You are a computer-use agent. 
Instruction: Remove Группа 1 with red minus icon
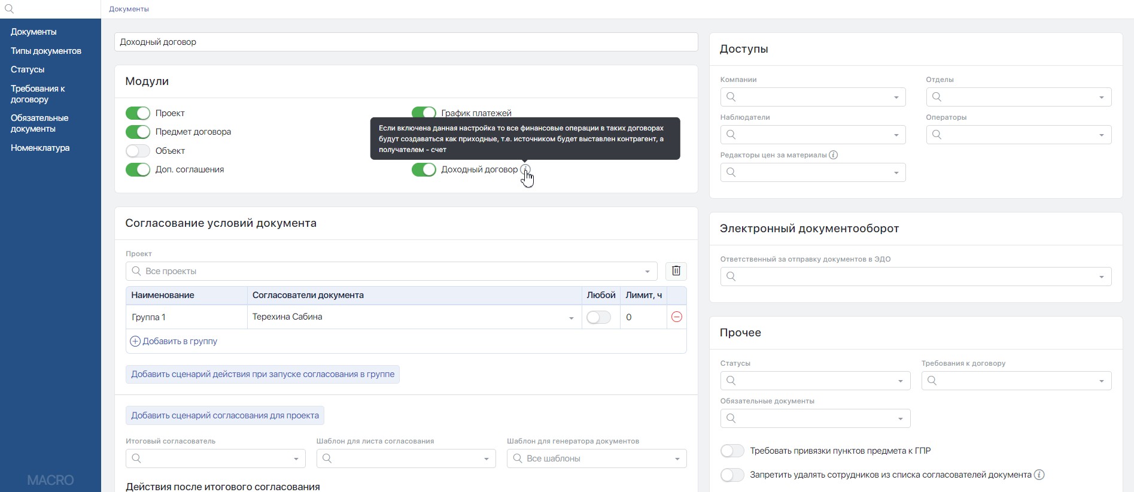click(x=676, y=317)
